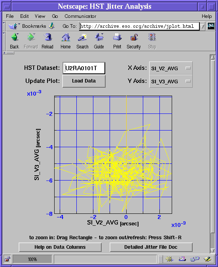
Task: Click the Go To URL field
Action: tap(139, 26)
